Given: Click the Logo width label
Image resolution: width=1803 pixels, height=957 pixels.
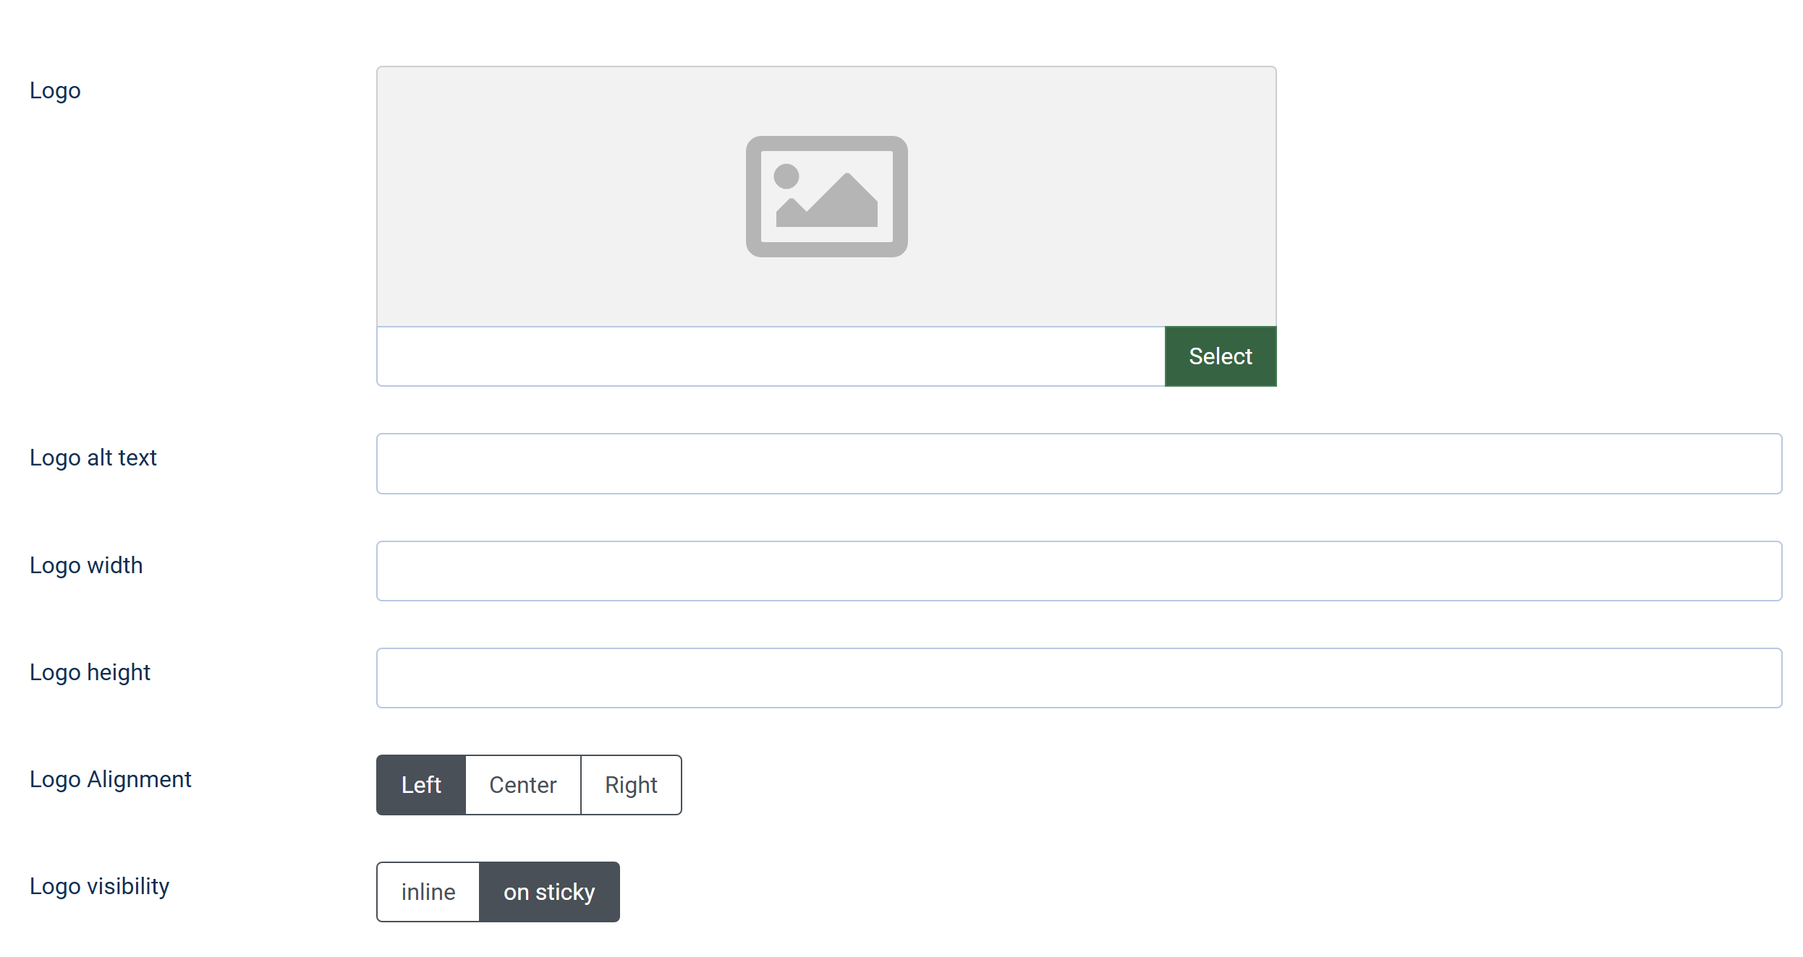Looking at the screenshot, I should click(86, 565).
